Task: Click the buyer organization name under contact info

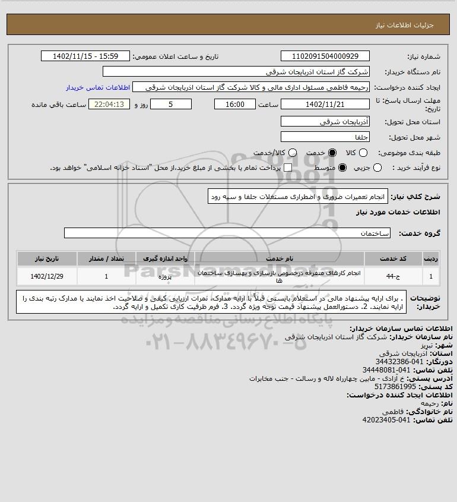Action: pyautogui.click(x=335, y=337)
